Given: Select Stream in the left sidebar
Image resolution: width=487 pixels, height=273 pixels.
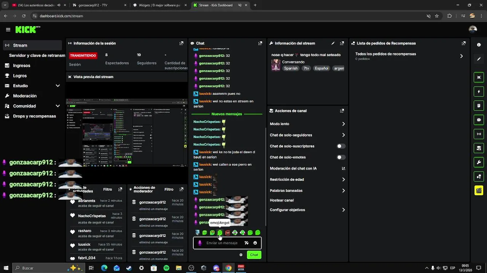Looking at the screenshot, I should tap(32, 45).
